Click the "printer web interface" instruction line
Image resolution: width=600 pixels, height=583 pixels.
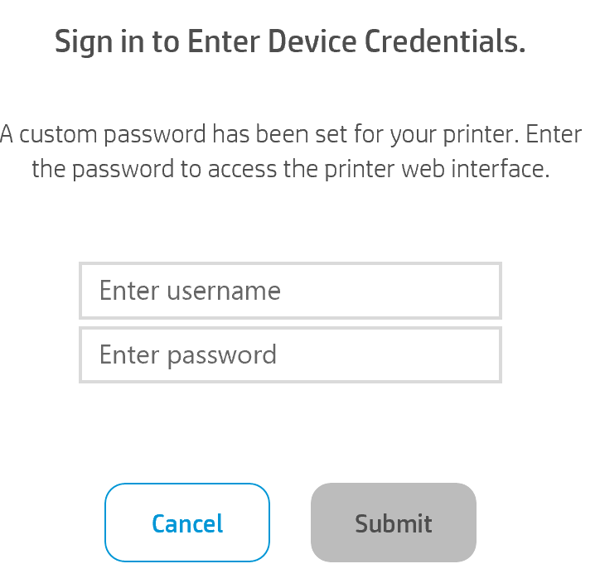pos(290,169)
